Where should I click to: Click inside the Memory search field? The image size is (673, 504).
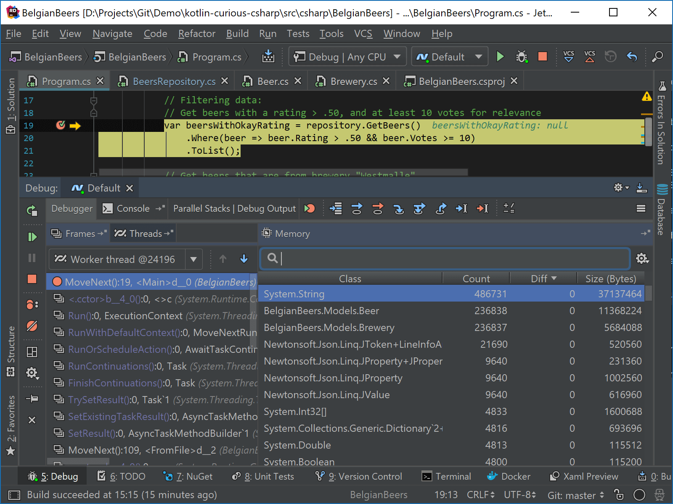tap(421, 258)
